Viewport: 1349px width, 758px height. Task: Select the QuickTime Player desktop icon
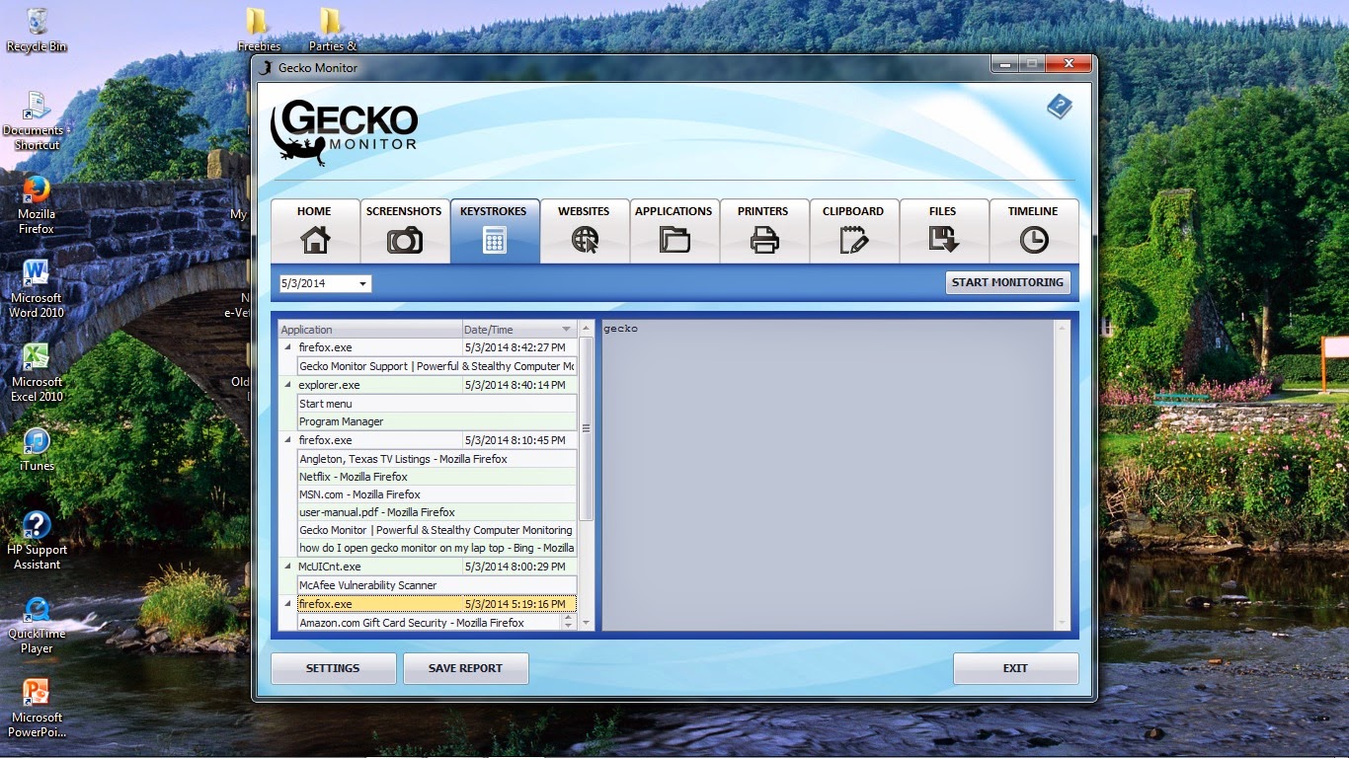(37, 625)
